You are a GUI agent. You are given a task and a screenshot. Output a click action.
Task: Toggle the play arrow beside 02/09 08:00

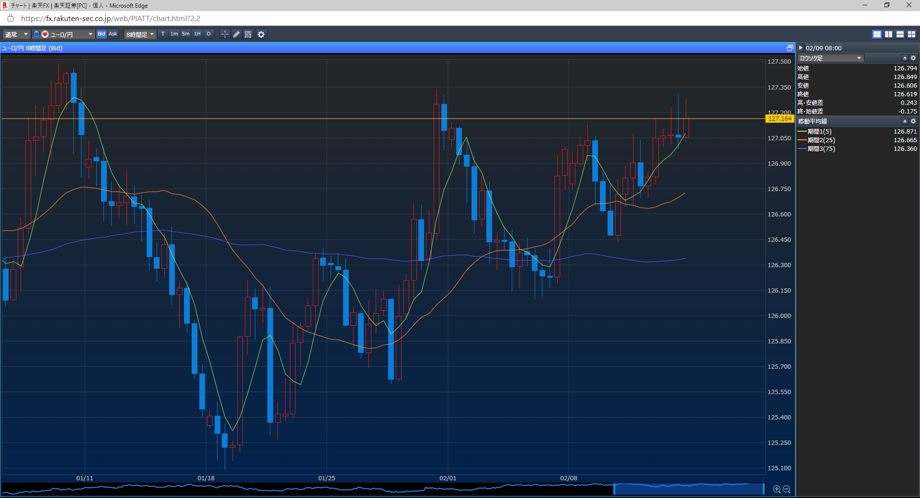[801, 48]
